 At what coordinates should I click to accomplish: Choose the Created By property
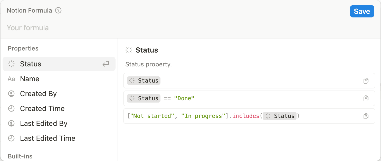(x=38, y=94)
